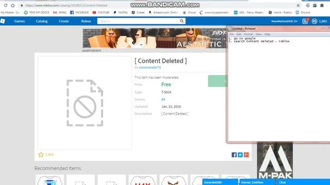Open the Roblox account username link
This screenshot has width=330, height=185.
(x=284, y=21)
